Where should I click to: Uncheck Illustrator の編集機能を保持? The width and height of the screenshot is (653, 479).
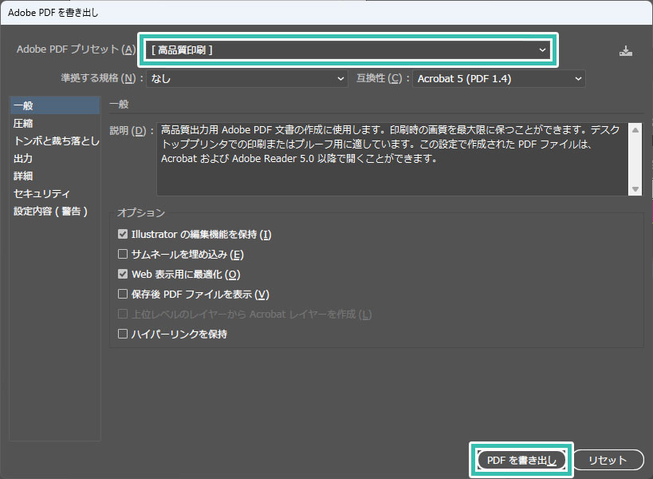123,235
